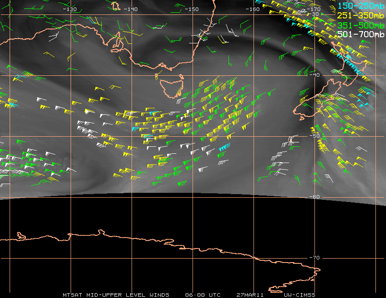
Task: Click the 30 latitude label at top
Action: pos(315,14)
